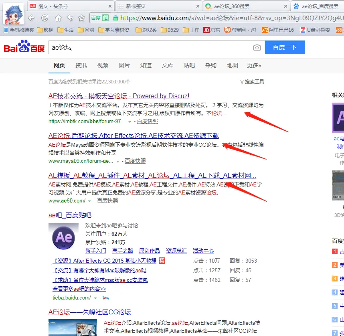Expand dropdown arrow next to imbtk.com URL
Image resolution: width=344 pixels, height=336 pixels.
(130, 121)
